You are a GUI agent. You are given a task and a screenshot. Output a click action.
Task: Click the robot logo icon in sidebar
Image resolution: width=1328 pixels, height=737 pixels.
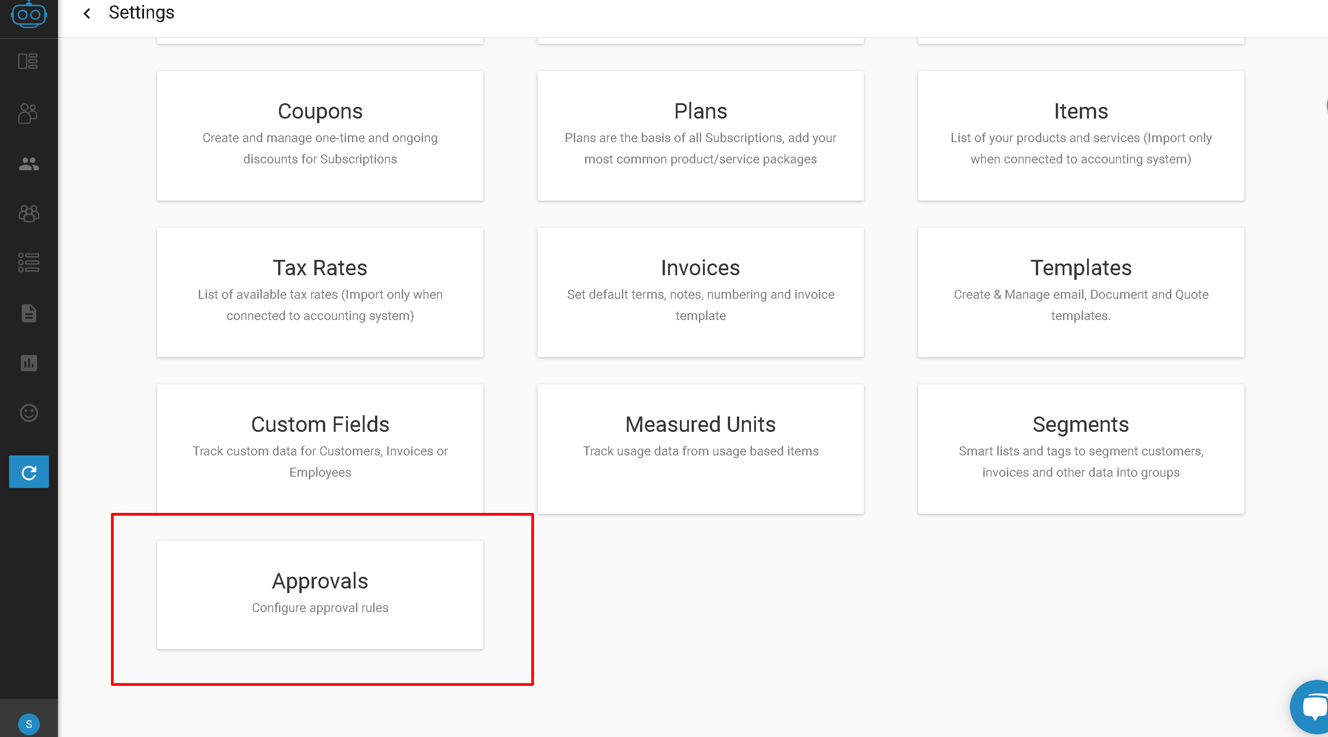[x=29, y=14]
